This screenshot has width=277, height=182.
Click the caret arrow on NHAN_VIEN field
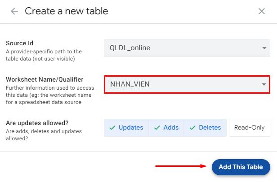coord(264,84)
